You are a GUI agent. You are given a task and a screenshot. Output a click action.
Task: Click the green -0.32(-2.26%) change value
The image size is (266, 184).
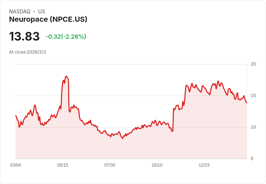(66, 37)
